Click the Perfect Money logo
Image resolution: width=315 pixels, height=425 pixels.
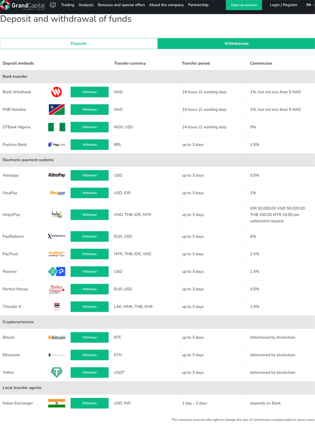57,289
